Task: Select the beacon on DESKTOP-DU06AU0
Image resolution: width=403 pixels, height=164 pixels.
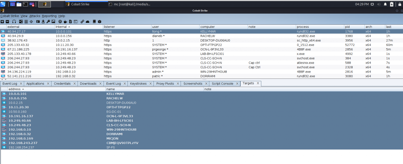Action: [201, 40]
